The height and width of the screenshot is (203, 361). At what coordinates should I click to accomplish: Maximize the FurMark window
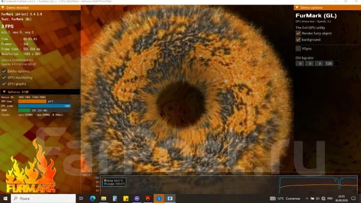click(346, 1)
